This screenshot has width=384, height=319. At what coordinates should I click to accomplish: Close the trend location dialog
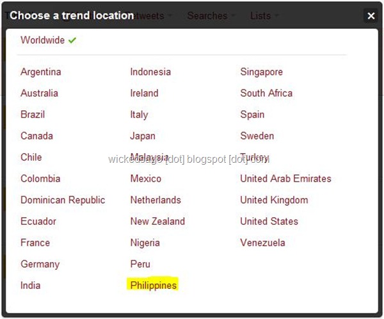click(x=371, y=16)
